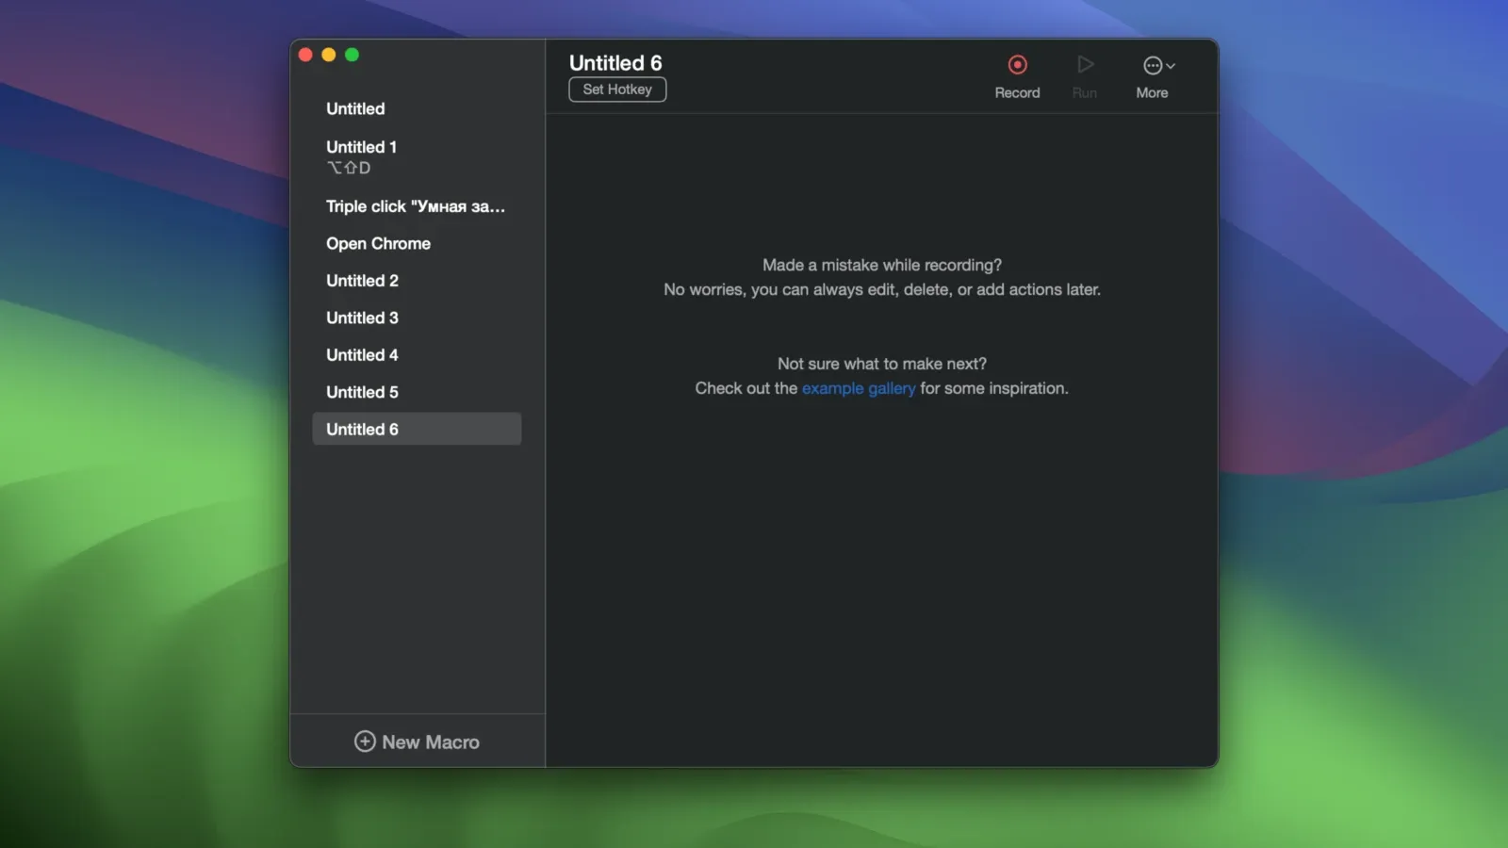Select the Triple click "Умная за…" macro
This screenshot has height=848, width=1508.
(415, 206)
